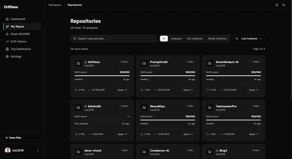
Task: Go to Dashboard in the sidebar
Action: (x=22, y=19)
